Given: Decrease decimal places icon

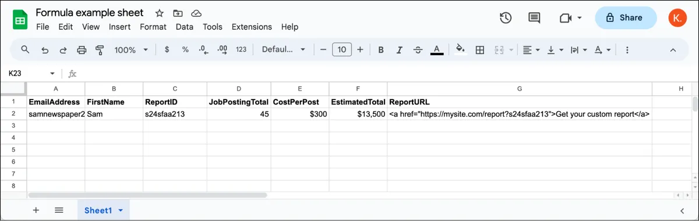Looking at the screenshot, I should point(203,50).
